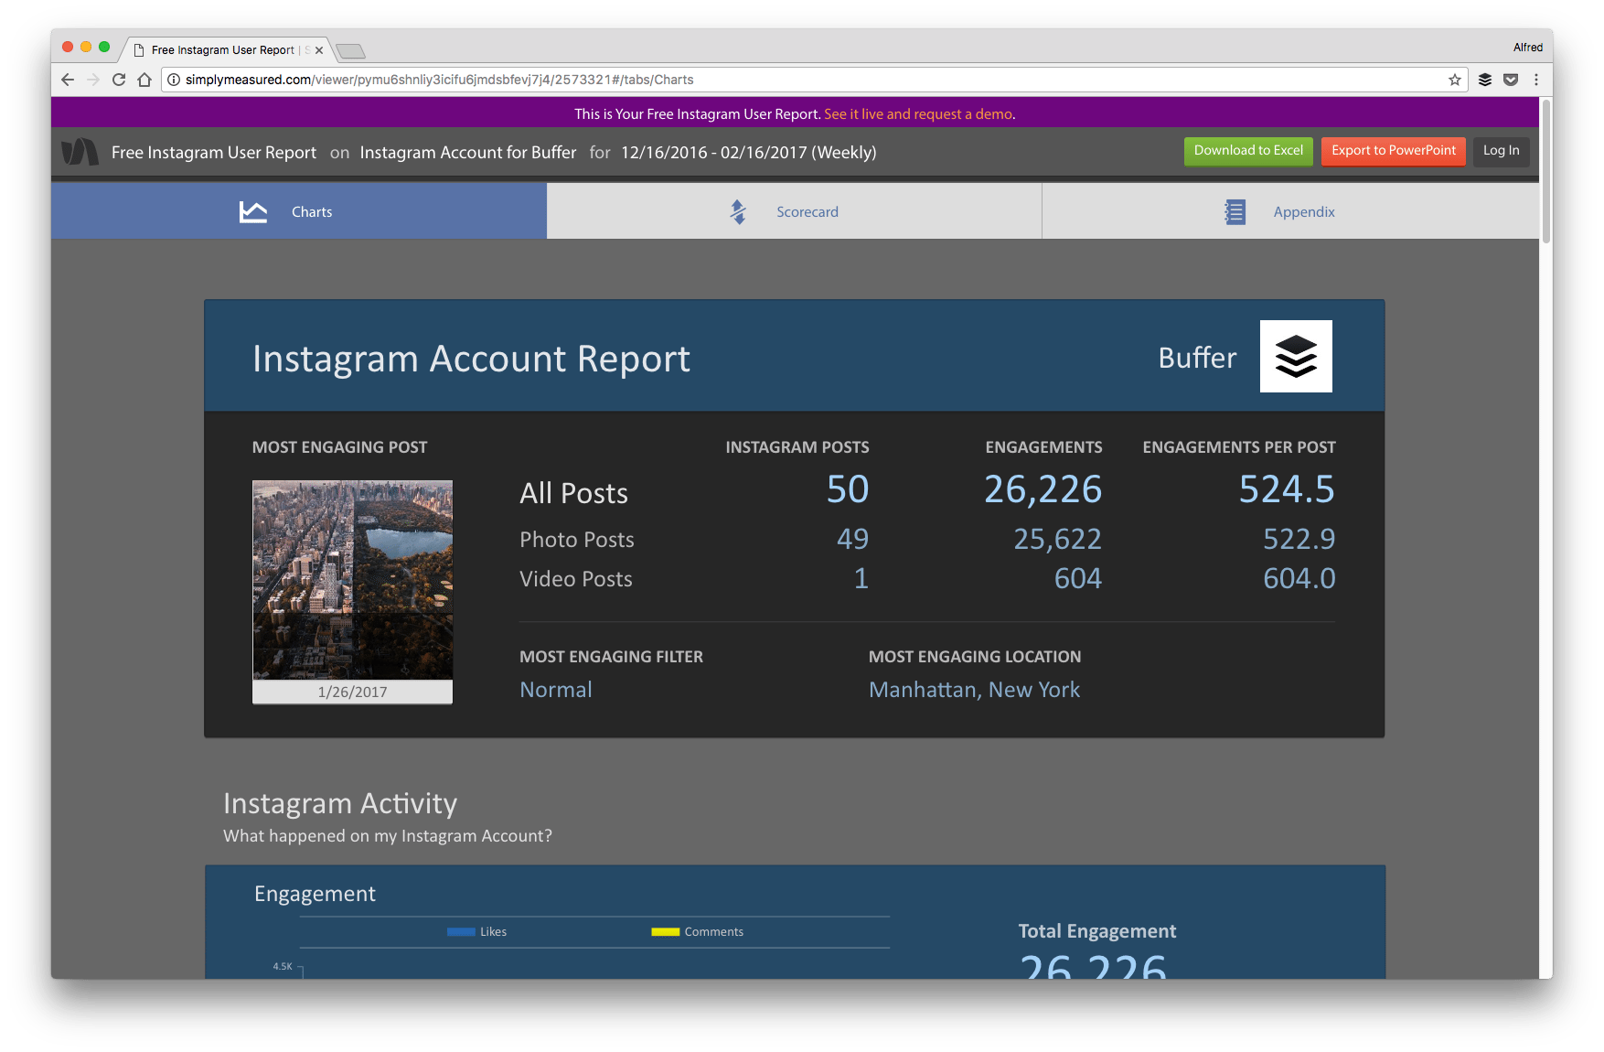Go back with the browser back arrow
The height and width of the screenshot is (1052, 1604).
tap(68, 80)
